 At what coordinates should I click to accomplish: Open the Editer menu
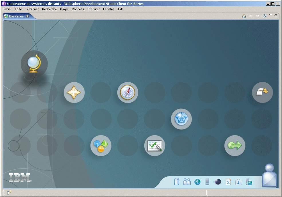(x=19, y=9)
